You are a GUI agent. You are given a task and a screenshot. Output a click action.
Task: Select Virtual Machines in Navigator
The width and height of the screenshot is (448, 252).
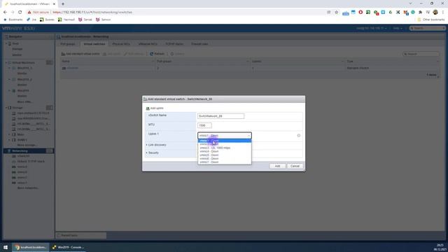click(x=23, y=62)
